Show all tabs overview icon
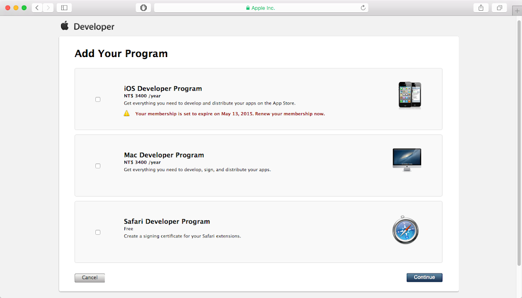Screen dimensions: 522x298 coord(499,8)
